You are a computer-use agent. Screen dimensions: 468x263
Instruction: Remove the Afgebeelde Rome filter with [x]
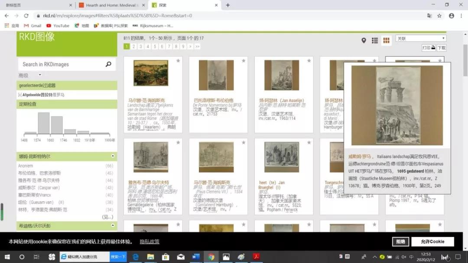point(20,95)
